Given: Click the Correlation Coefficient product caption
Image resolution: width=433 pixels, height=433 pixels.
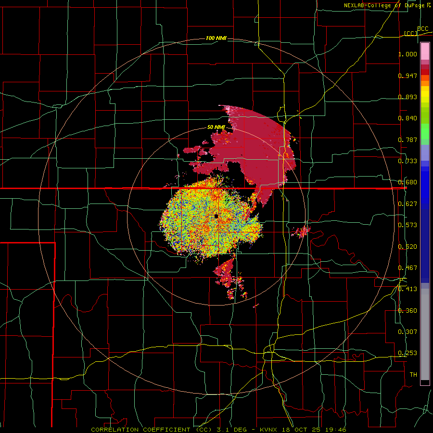Looking at the screenshot, I should pyautogui.click(x=218, y=430).
